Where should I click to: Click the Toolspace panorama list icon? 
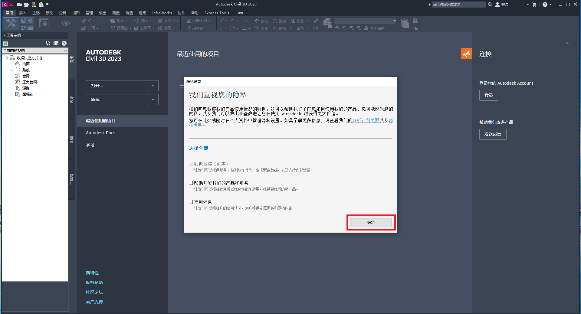tap(56, 43)
